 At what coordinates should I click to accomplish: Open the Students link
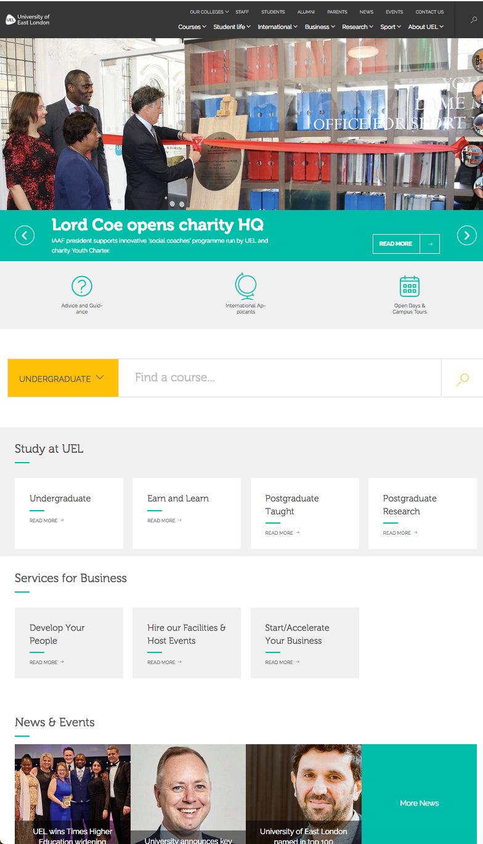pos(273,12)
